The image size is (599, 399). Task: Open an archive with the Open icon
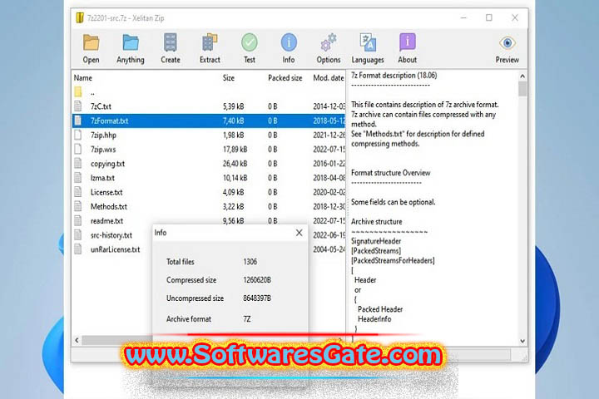point(91,42)
